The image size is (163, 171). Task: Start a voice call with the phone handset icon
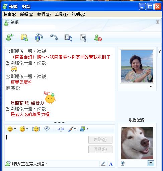tap(54, 37)
